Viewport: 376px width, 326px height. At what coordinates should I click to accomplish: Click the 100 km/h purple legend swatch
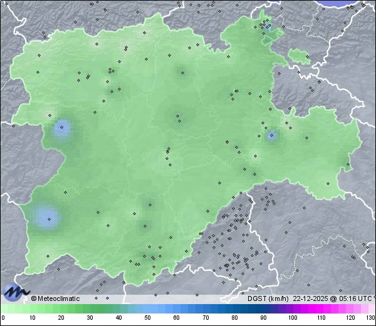pos(292,309)
